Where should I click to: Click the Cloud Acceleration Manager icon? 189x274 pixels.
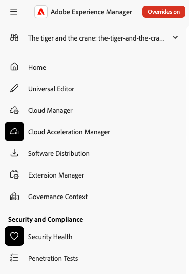[x=14, y=131]
